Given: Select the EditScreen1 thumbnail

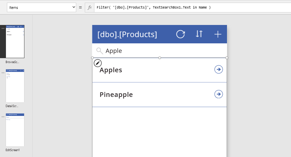Looking at the screenshot, I should (x=15, y=130).
